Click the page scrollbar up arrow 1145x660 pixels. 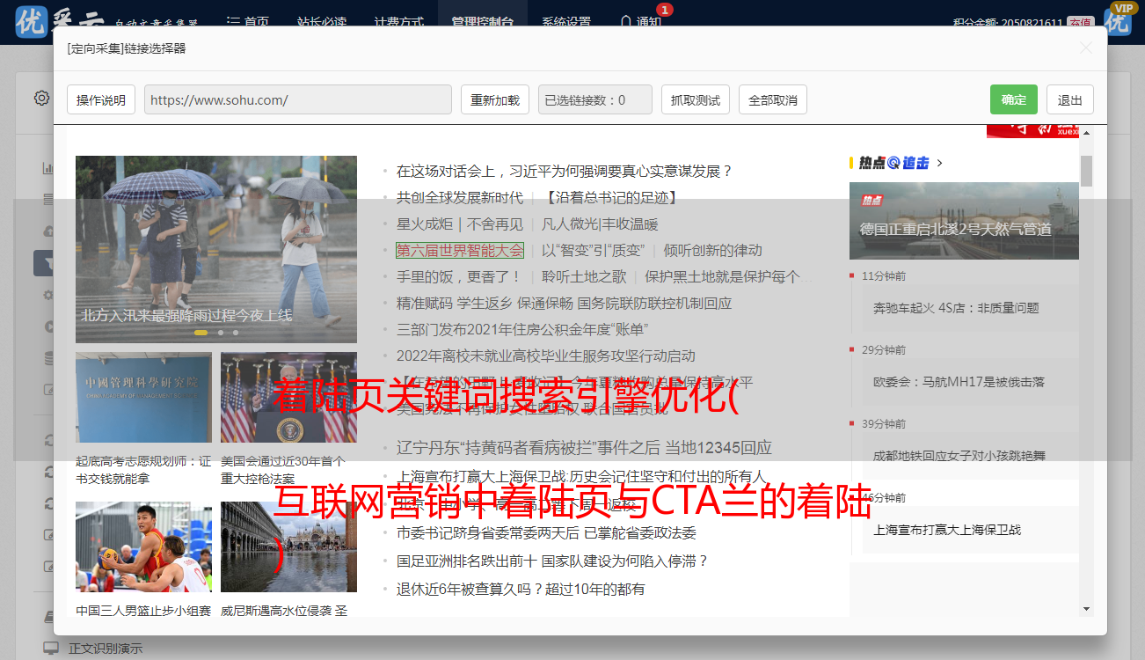point(1086,133)
